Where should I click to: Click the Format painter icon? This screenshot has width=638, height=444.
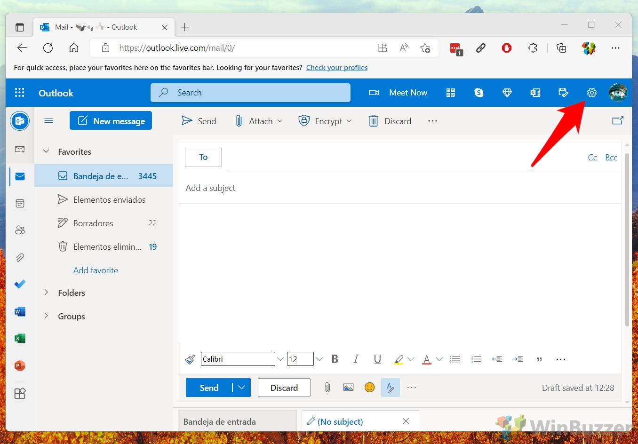click(x=190, y=359)
